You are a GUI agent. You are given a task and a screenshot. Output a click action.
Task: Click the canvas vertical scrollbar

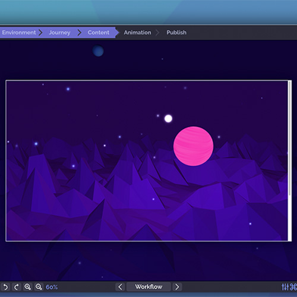pos(290,138)
